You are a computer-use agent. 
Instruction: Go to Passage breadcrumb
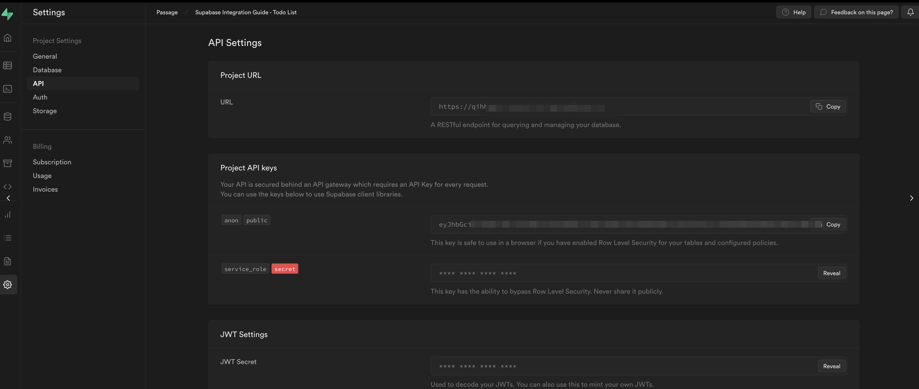point(167,12)
